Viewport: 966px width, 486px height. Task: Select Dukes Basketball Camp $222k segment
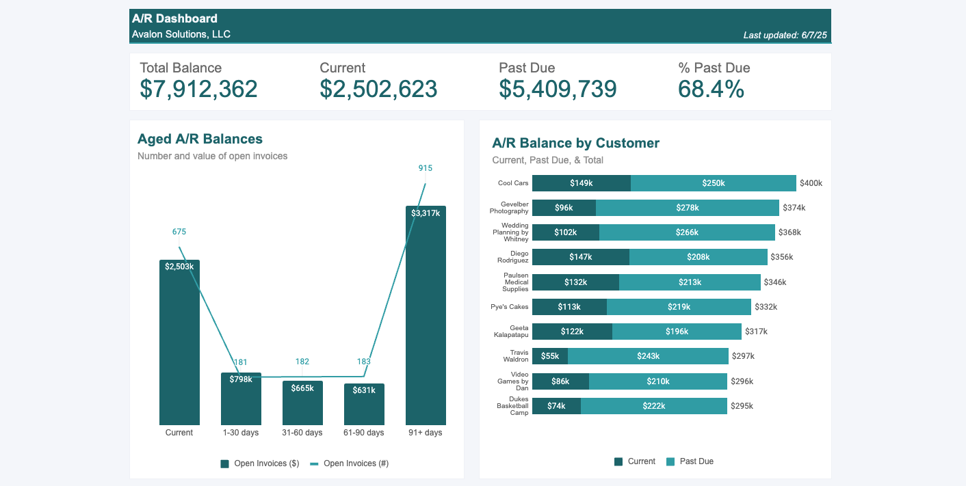click(x=654, y=406)
